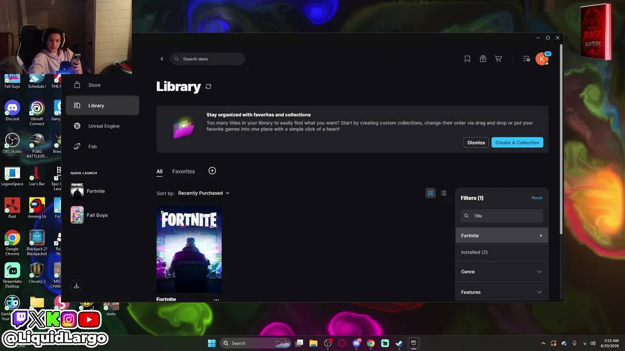Remove the Fortnite title filter
Viewport: 625px width, 351px height.
(541, 235)
